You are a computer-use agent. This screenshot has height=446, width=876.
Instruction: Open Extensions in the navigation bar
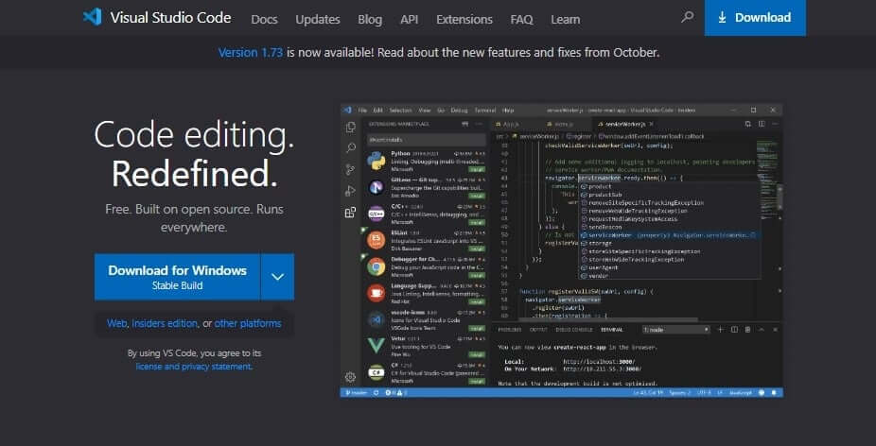(464, 20)
